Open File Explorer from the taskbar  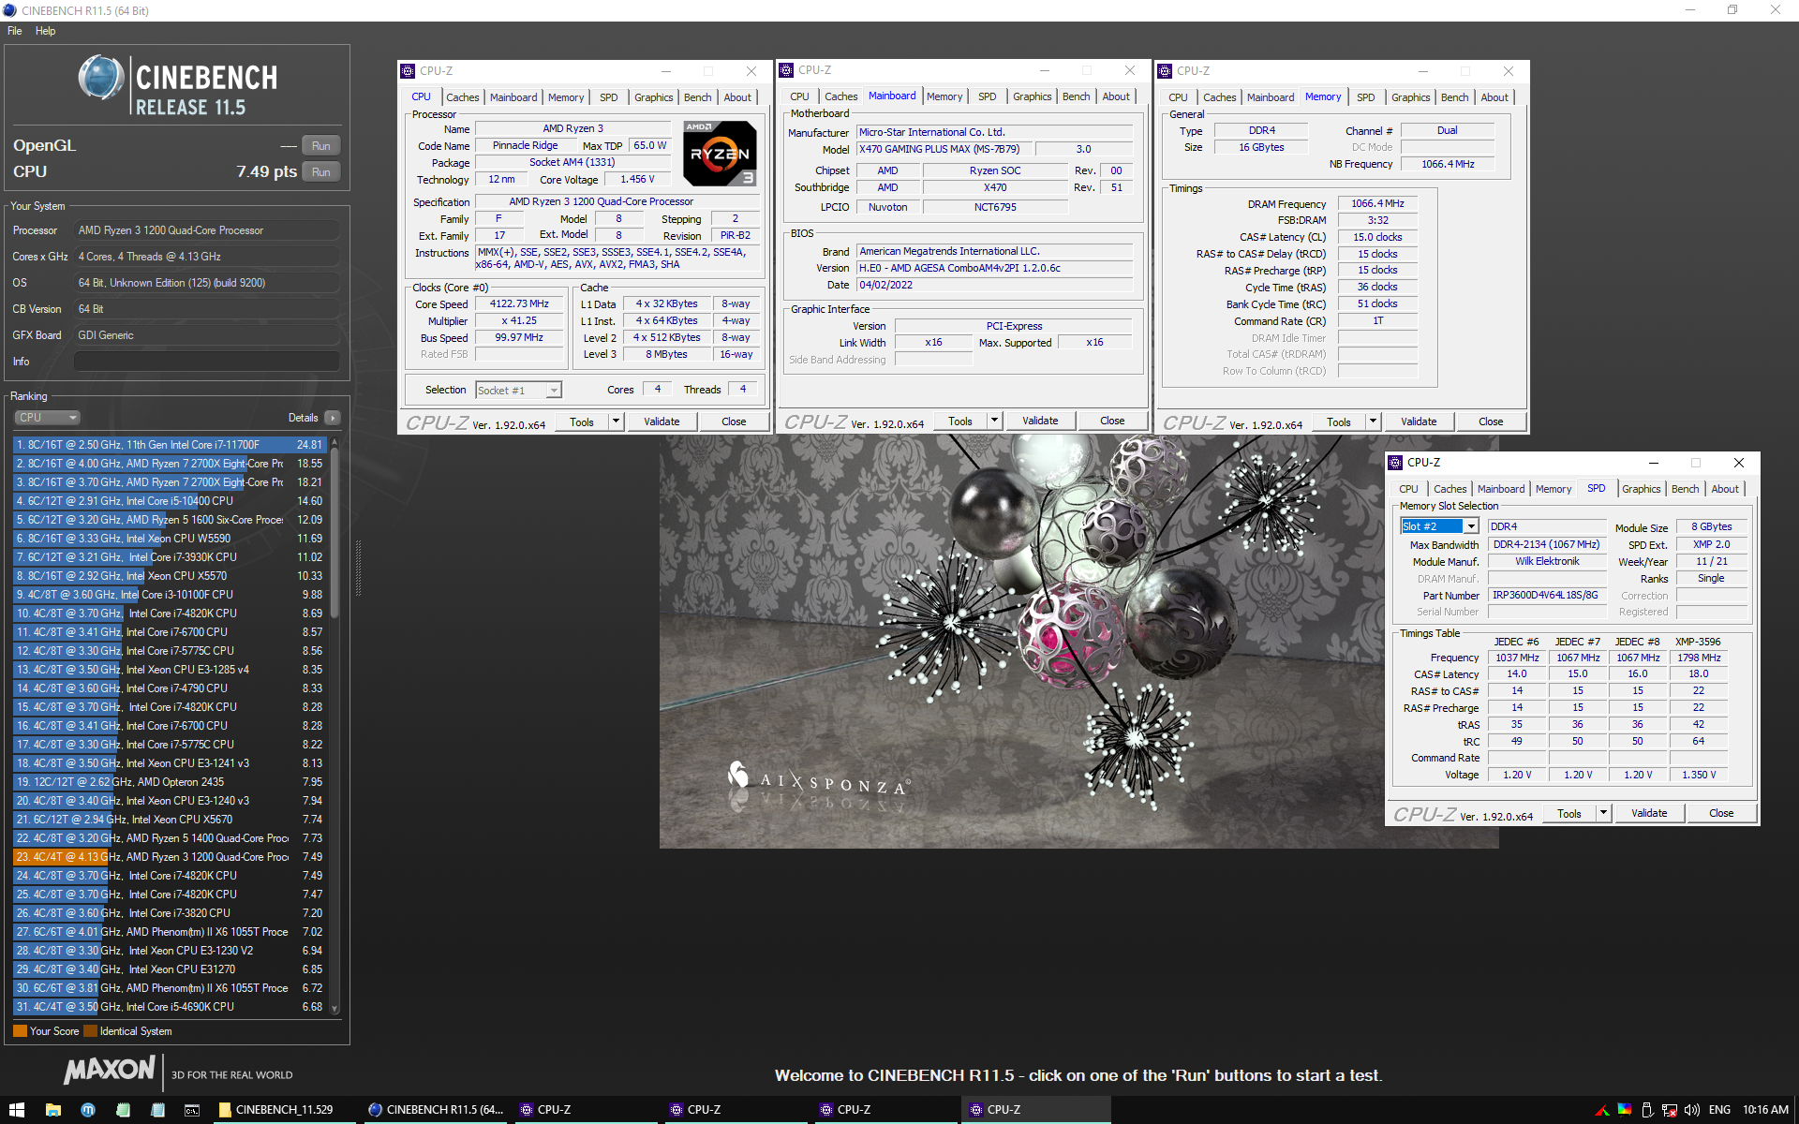point(53,1110)
